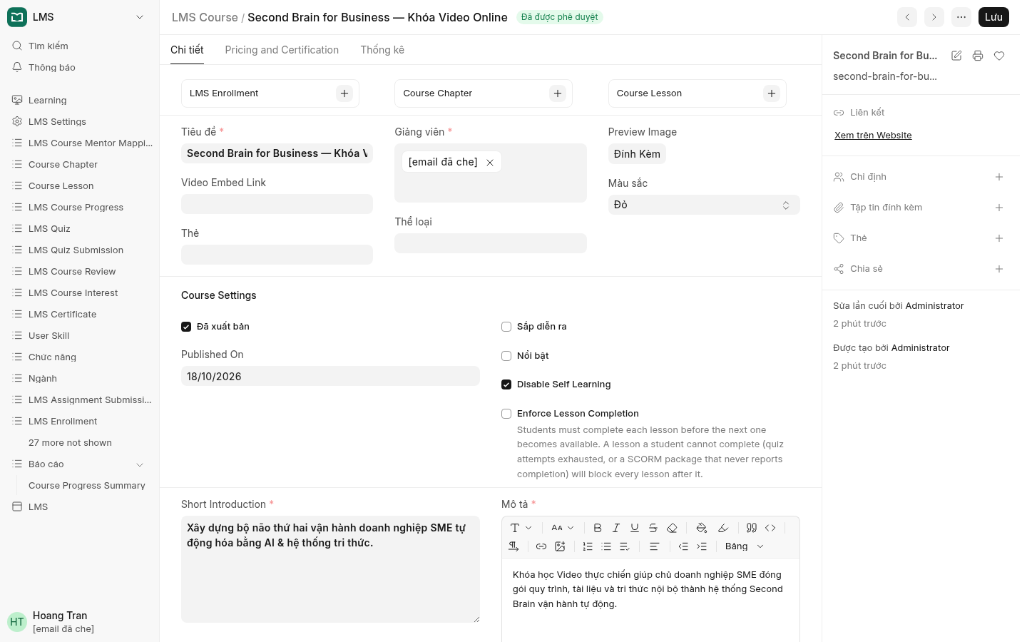Image resolution: width=1027 pixels, height=642 pixels.
Task: Open the Bảng table dropdown in editor
Action: pyautogui.click(x=744, y=546)
